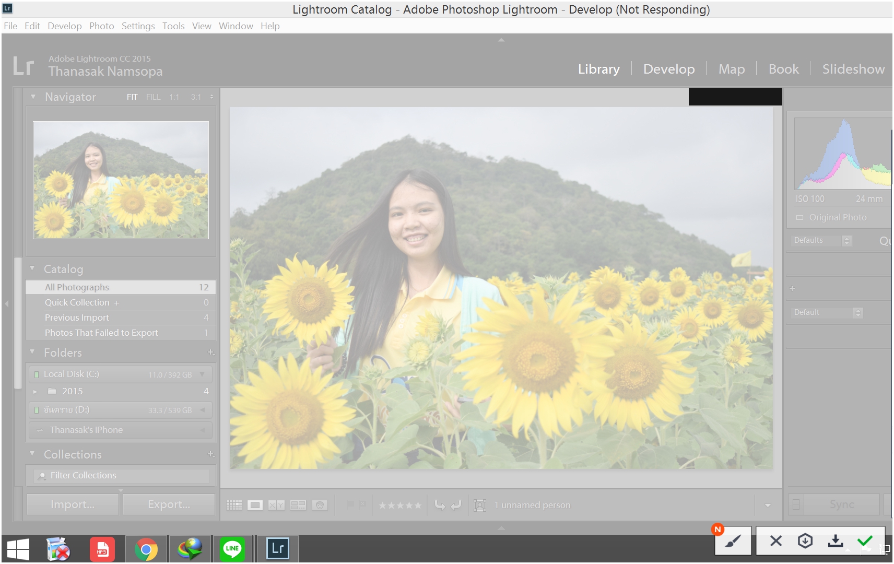Image resolution: width=894 pixels, height=564 pixels.
Task: Select Previous Import in Catalog
Action: point(121,318)
